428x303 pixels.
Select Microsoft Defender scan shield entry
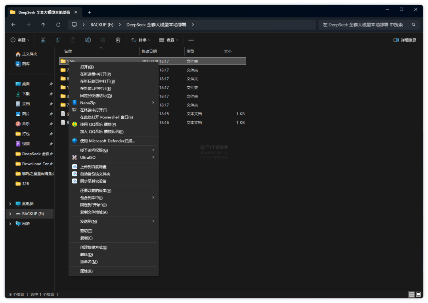click(x=107, y=141)
